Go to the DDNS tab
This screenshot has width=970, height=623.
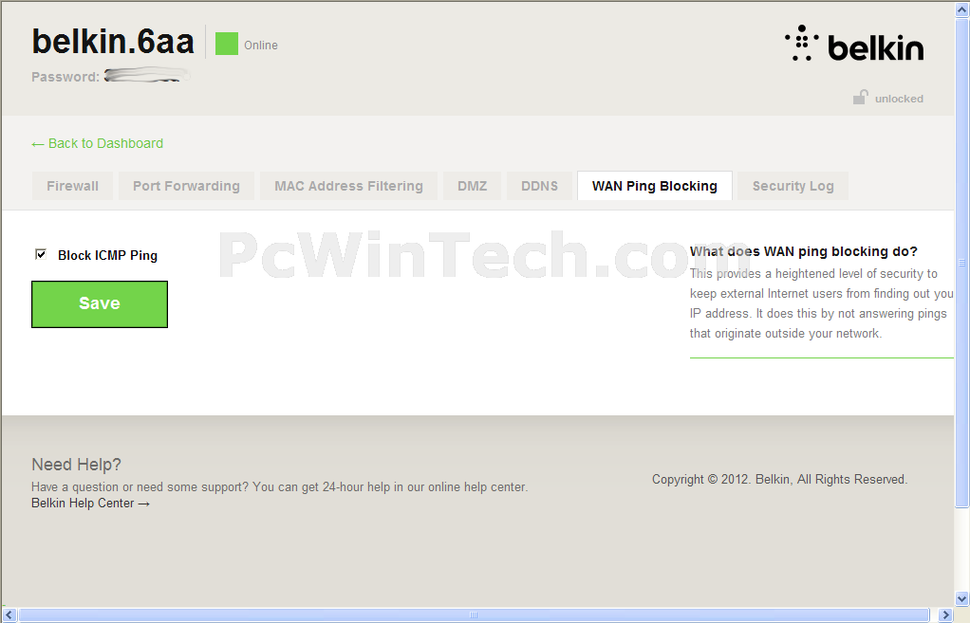click(539, 186)
